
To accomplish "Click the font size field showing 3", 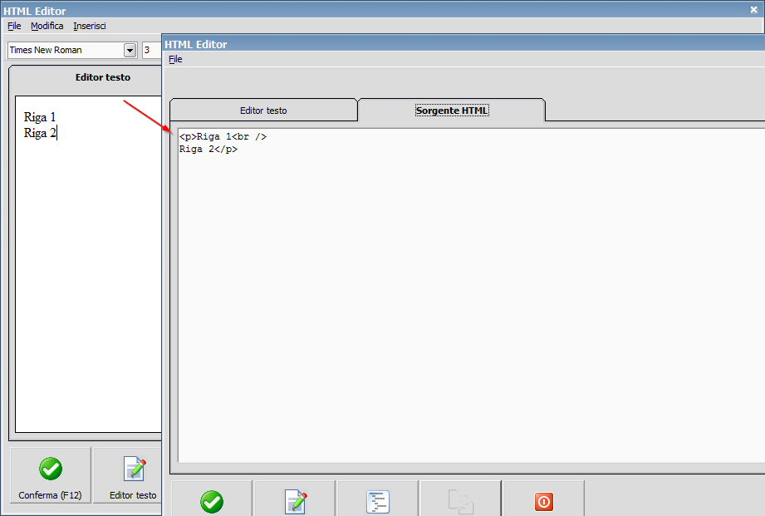I will click(152, 51).
